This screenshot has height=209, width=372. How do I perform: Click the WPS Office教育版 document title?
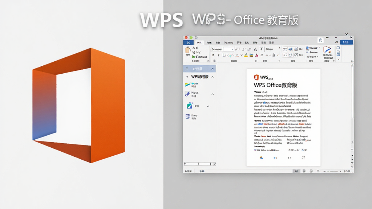point(275,85)
